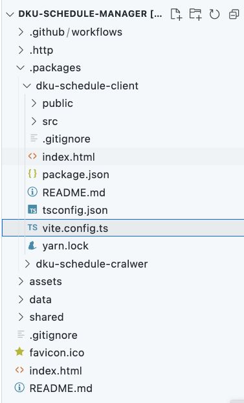The image size is (244, 403).
Task: Open README.md inside dku-schedule-client
Action: click(74, 192)
